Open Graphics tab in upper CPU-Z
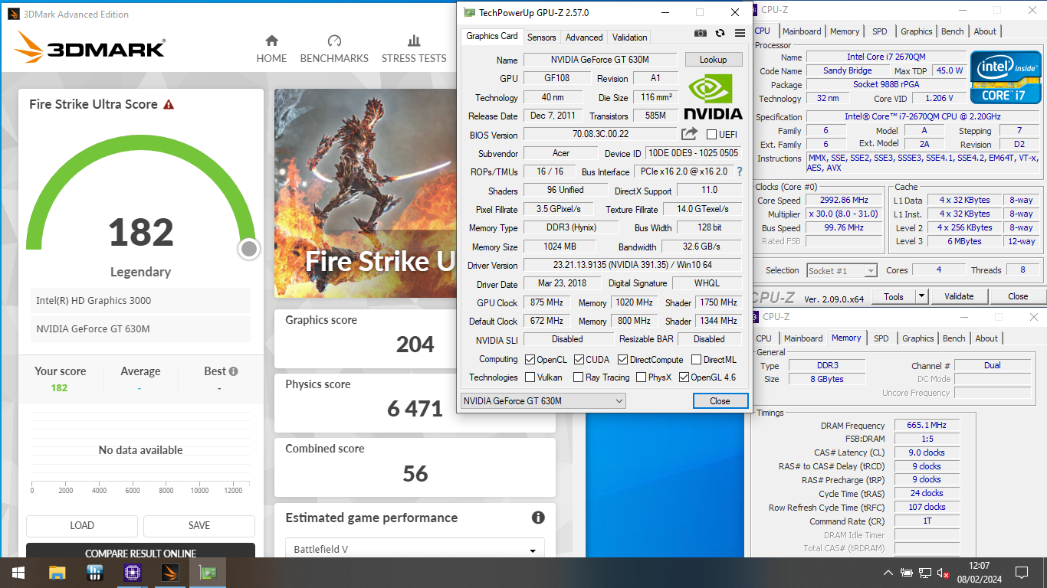This screenshot has width=1047, height=588. pos(917,31)
